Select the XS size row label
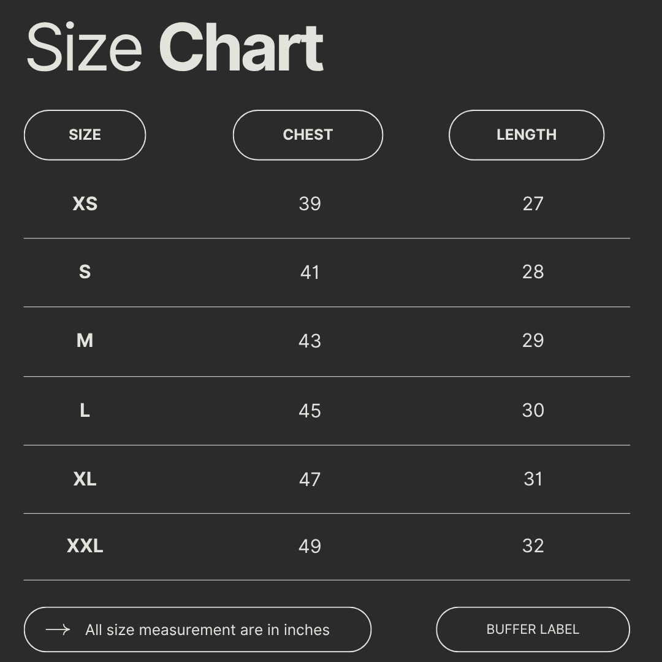Screen dimensions: 662x662 point(85,204)
